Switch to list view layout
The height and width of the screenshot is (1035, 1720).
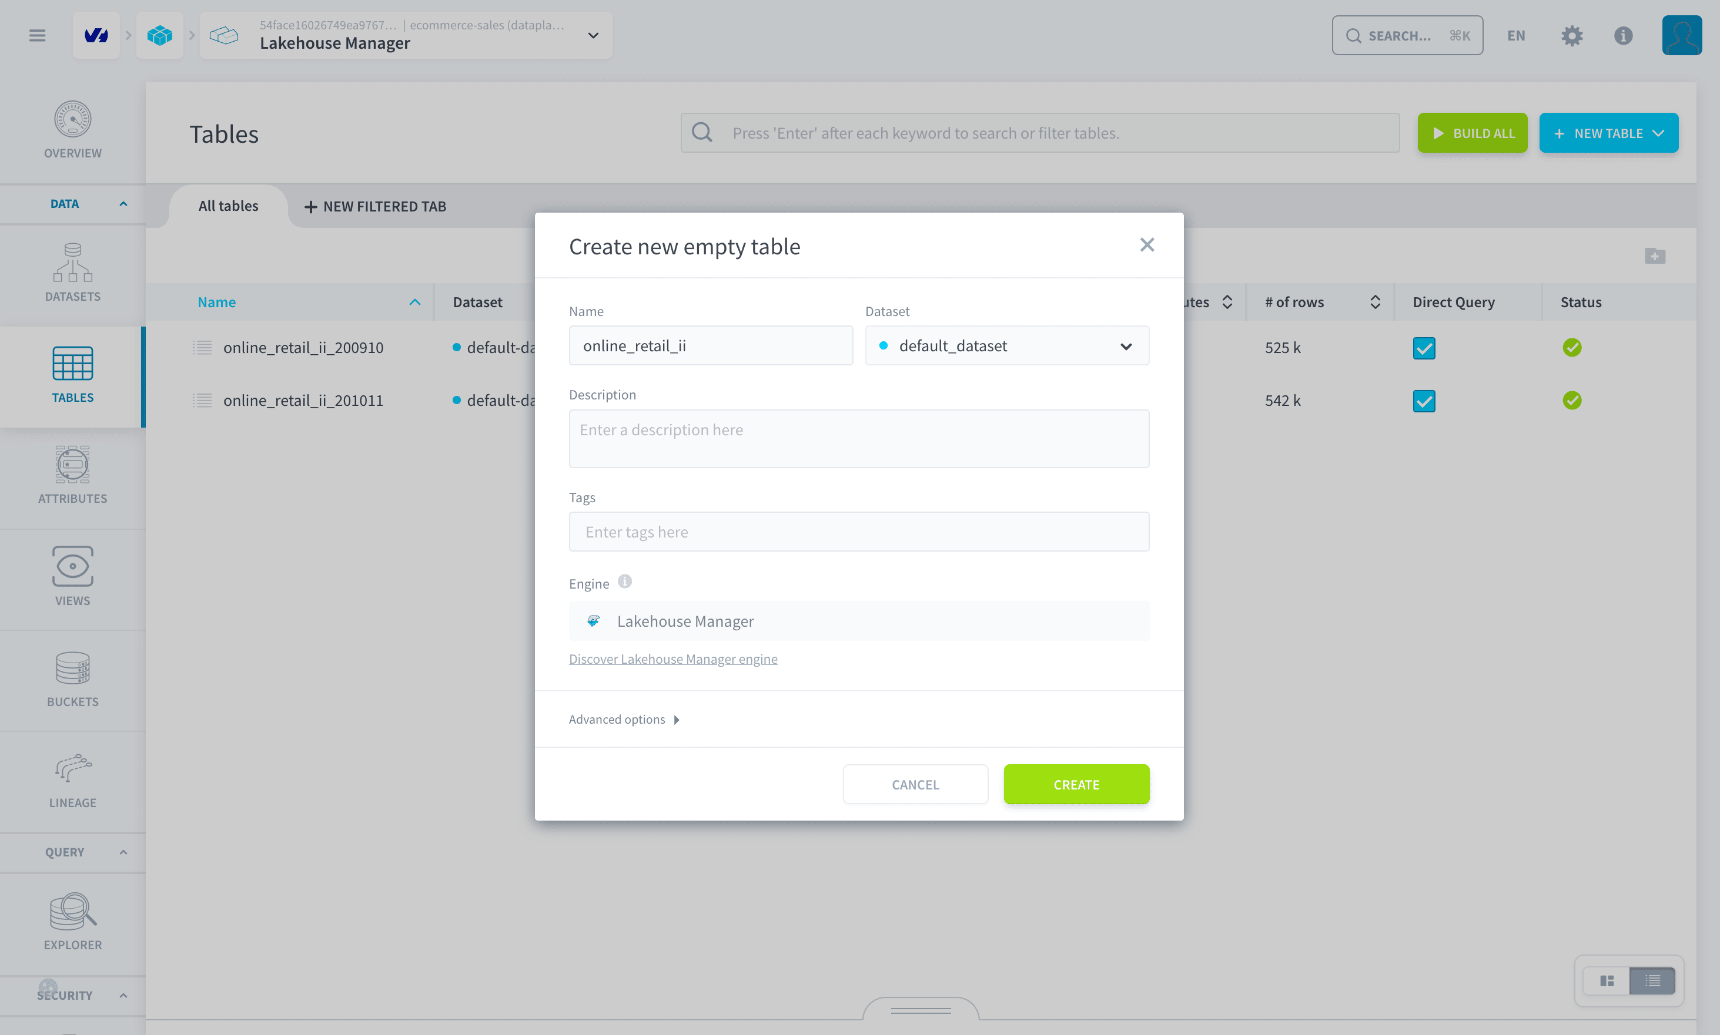[1652, 980]
